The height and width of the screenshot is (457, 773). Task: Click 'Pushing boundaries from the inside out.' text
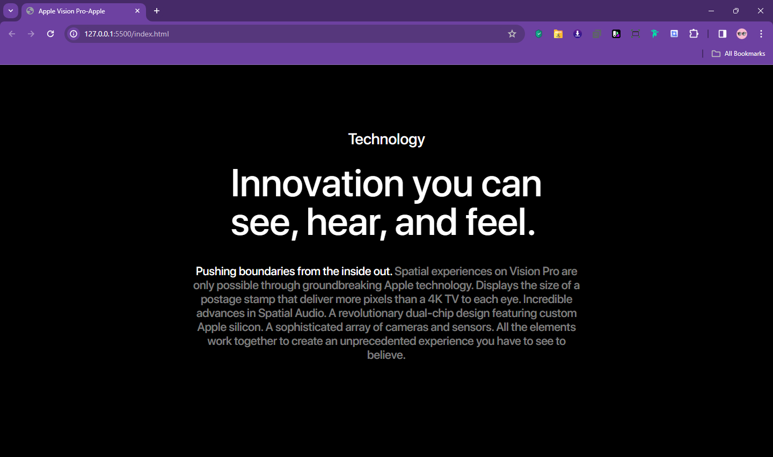pyautogui.click(x=294, y=271)
